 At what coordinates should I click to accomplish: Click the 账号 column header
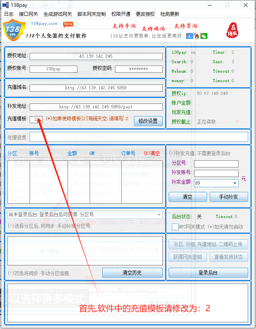pyautogui.click(x=34, y=153)
